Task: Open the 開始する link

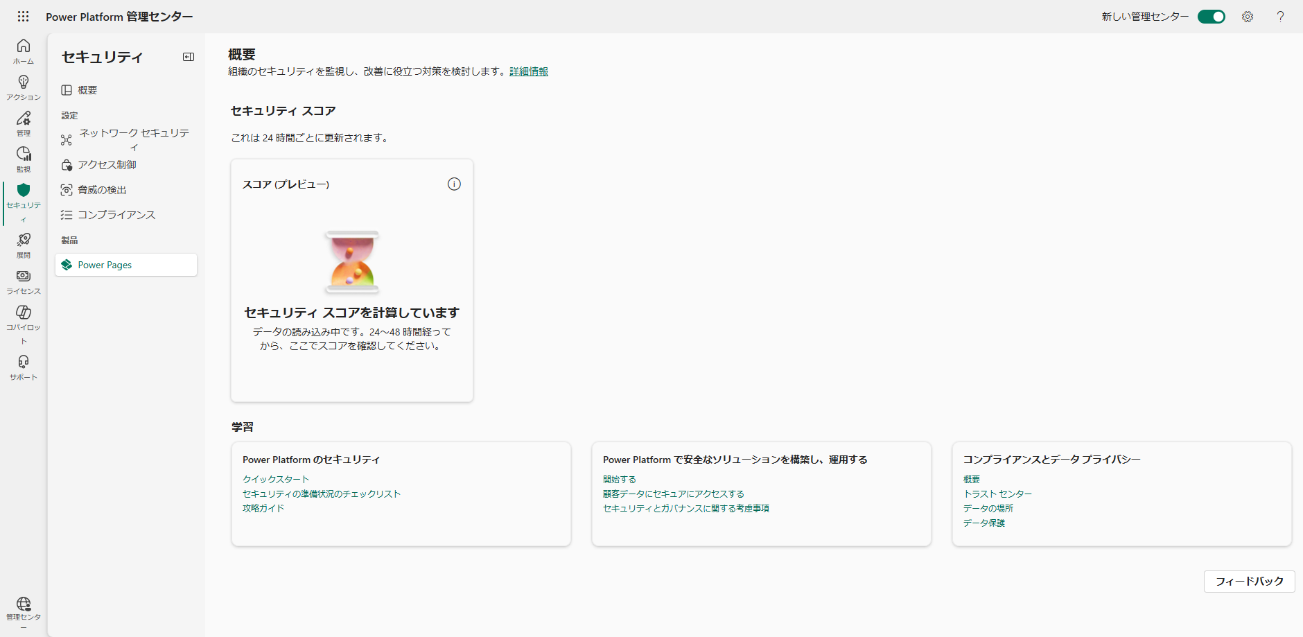Action: pos(620,479)
